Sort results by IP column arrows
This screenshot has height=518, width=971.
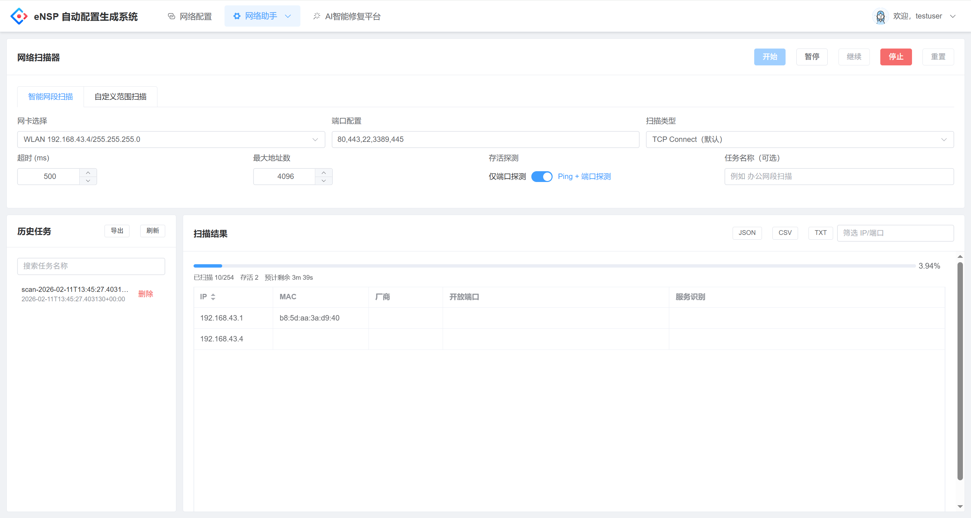[213, 297]
